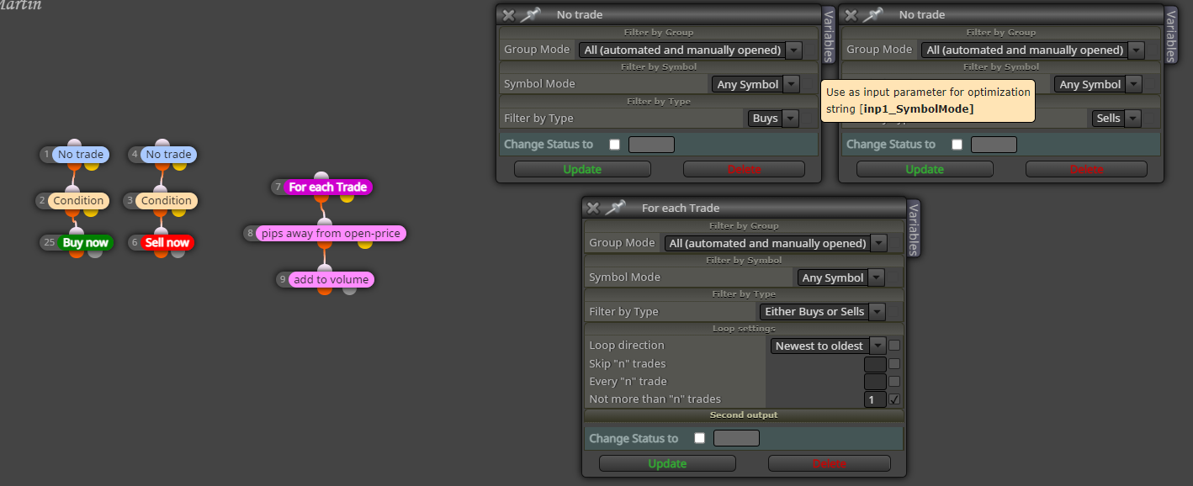Screen dimensions: 1193x486
Task: Click top input connector of block 4 No trade
Action: pos(162,144)
